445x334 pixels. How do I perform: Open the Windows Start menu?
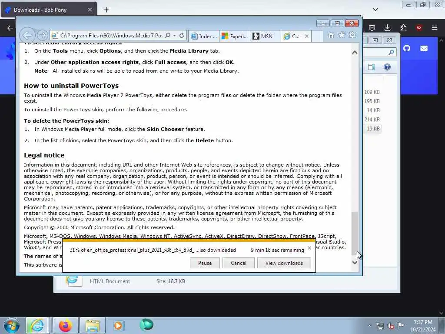[12, 325]
